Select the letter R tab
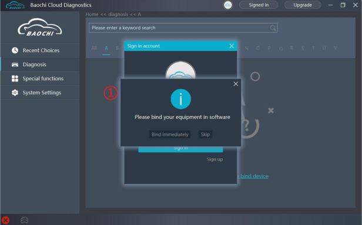Viewport: 362px width, 225px height. tap(291, 48)
